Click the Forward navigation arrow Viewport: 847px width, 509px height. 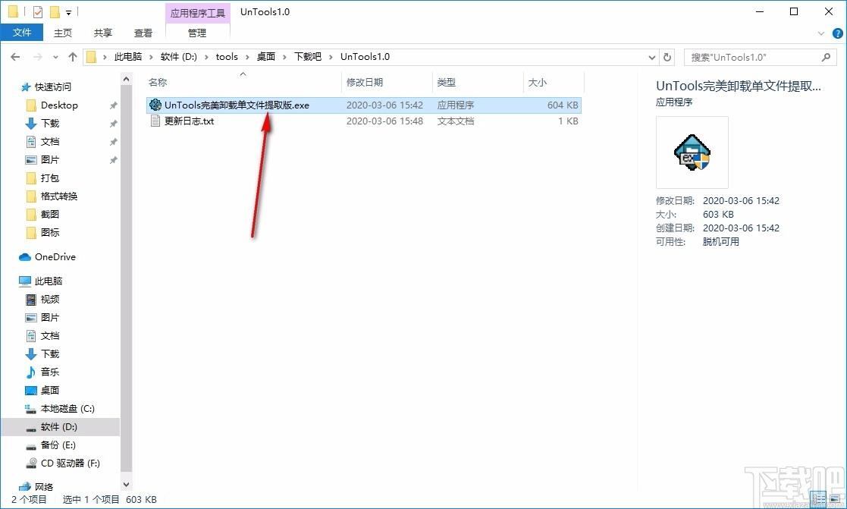pyautogui.click(x=37, y=57)
